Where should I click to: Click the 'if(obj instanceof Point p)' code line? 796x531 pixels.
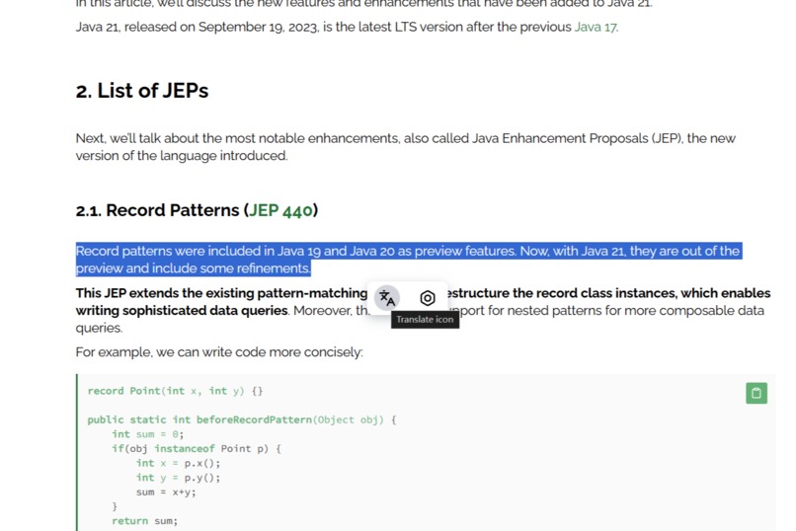click(x=197, y=448)
